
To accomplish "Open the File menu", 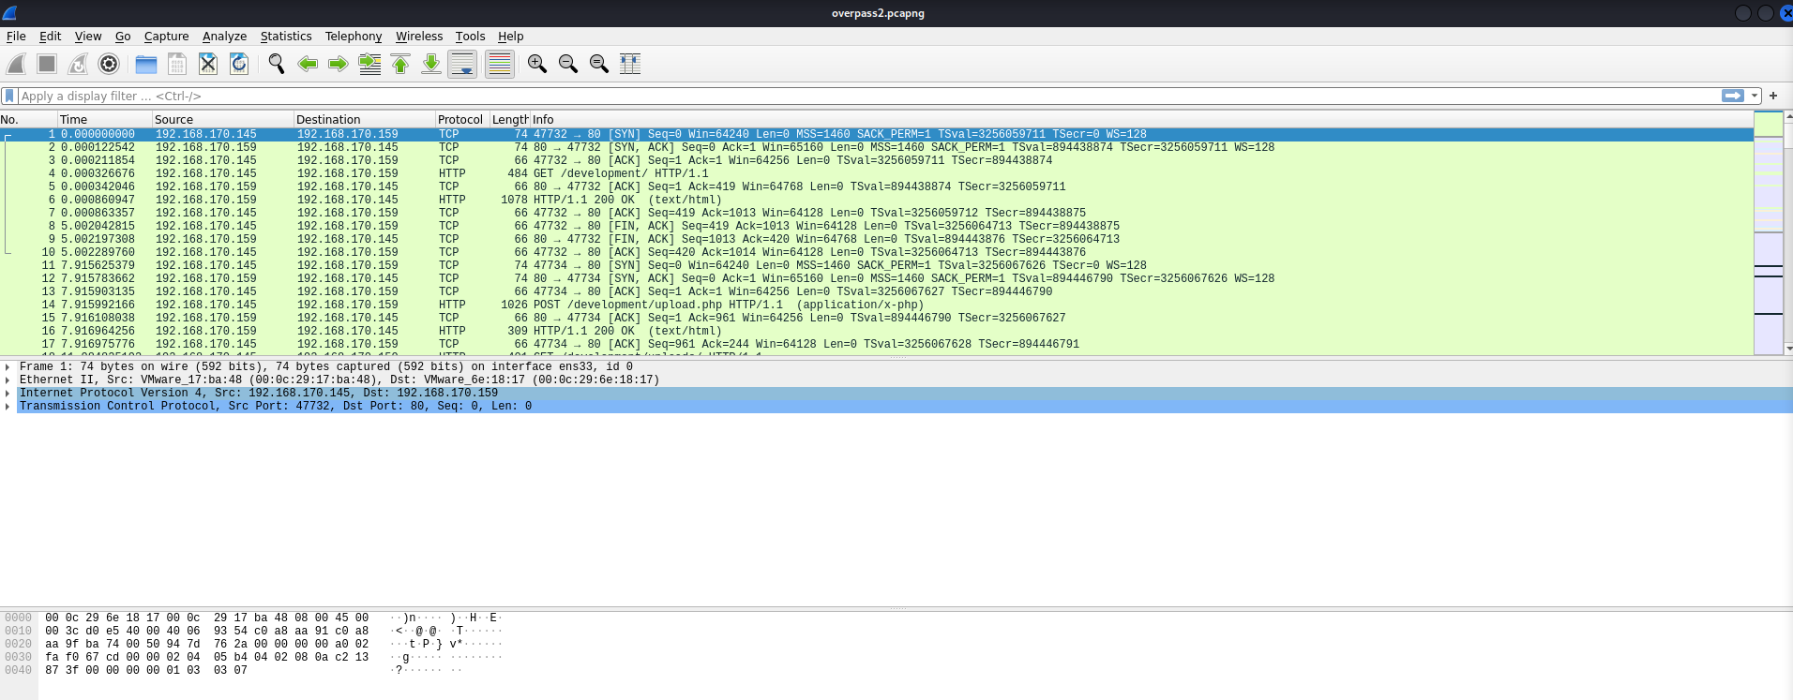I will 16,37.
